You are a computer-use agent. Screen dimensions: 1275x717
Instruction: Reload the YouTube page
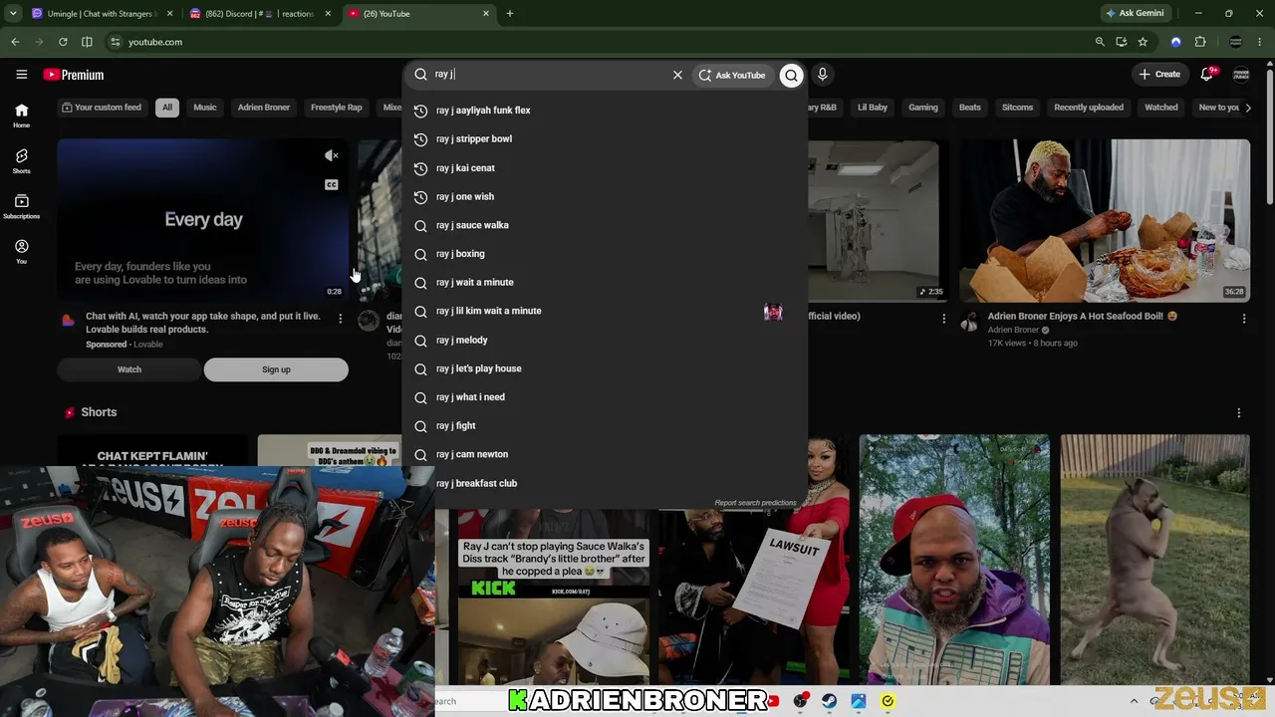[x=63, y=42]
